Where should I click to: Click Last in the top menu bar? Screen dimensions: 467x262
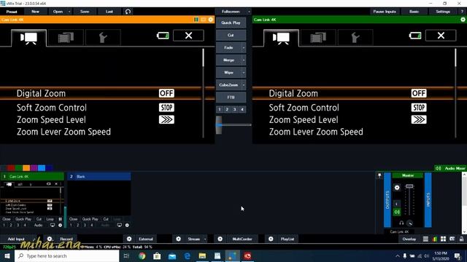click(x=109, y=12)
